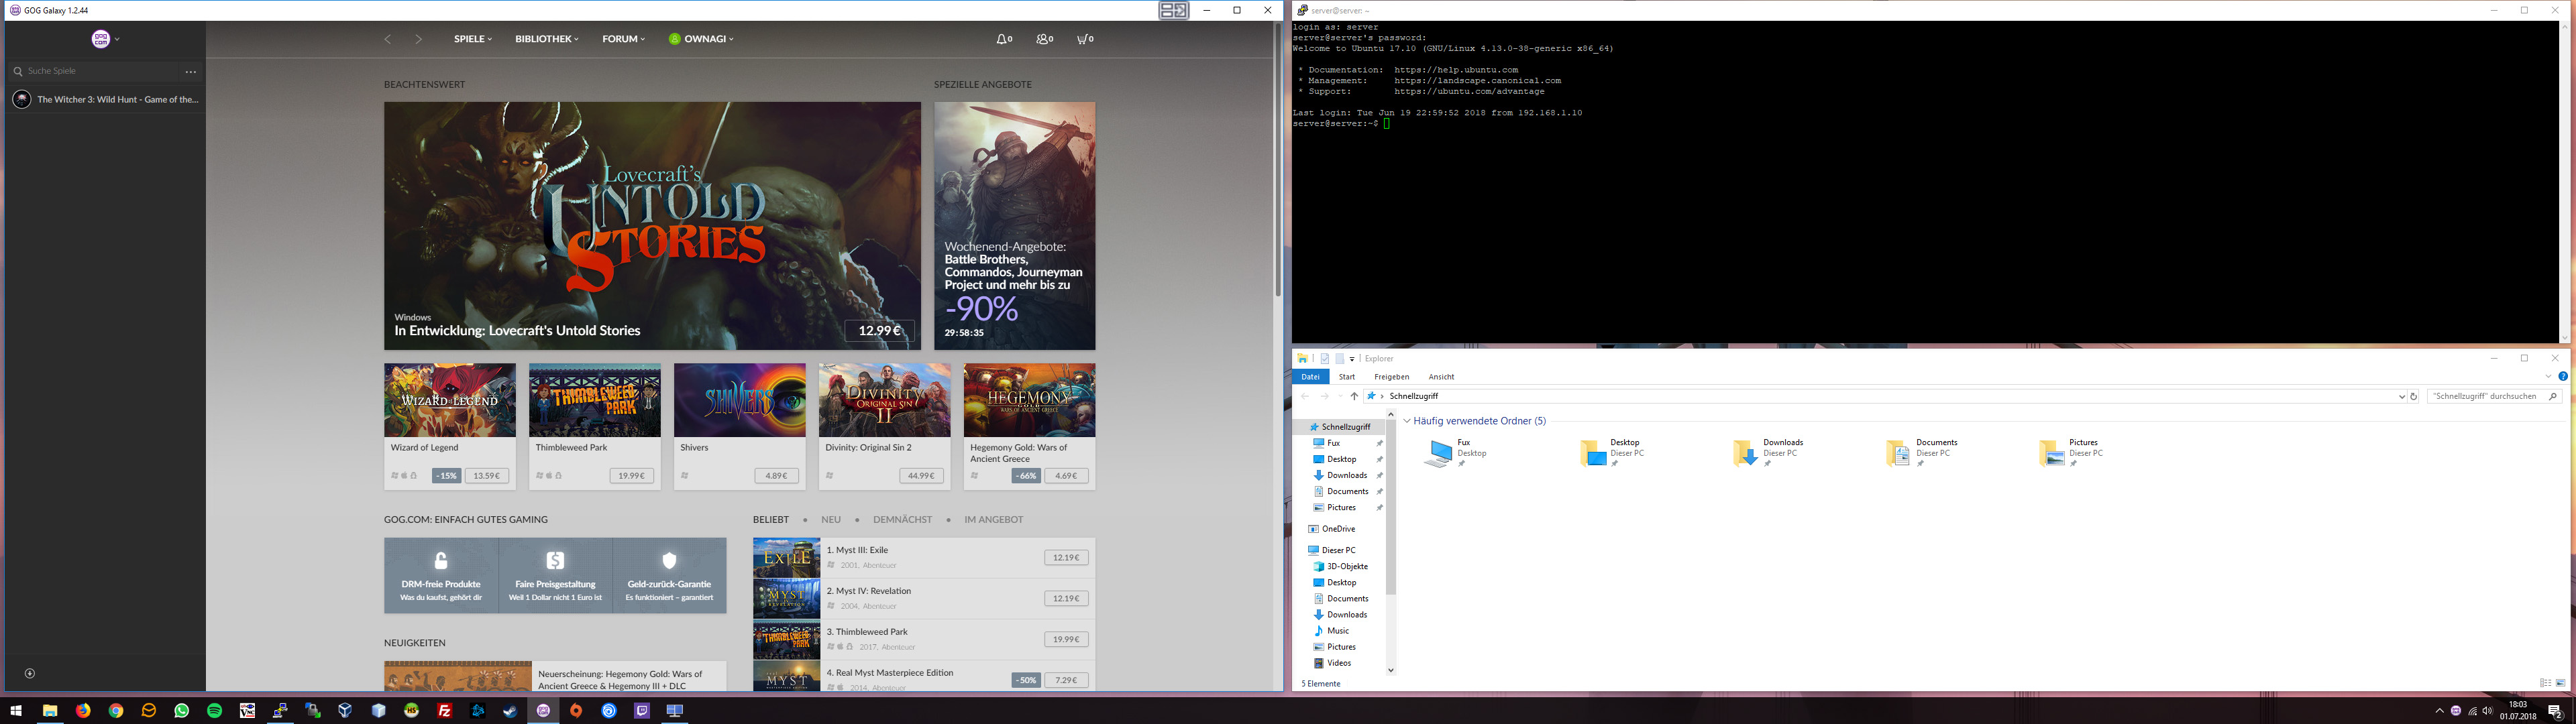Open VNC viewer from the taskbar
This screenshot has width=2576, height=724.
click(x=247, y=711)
